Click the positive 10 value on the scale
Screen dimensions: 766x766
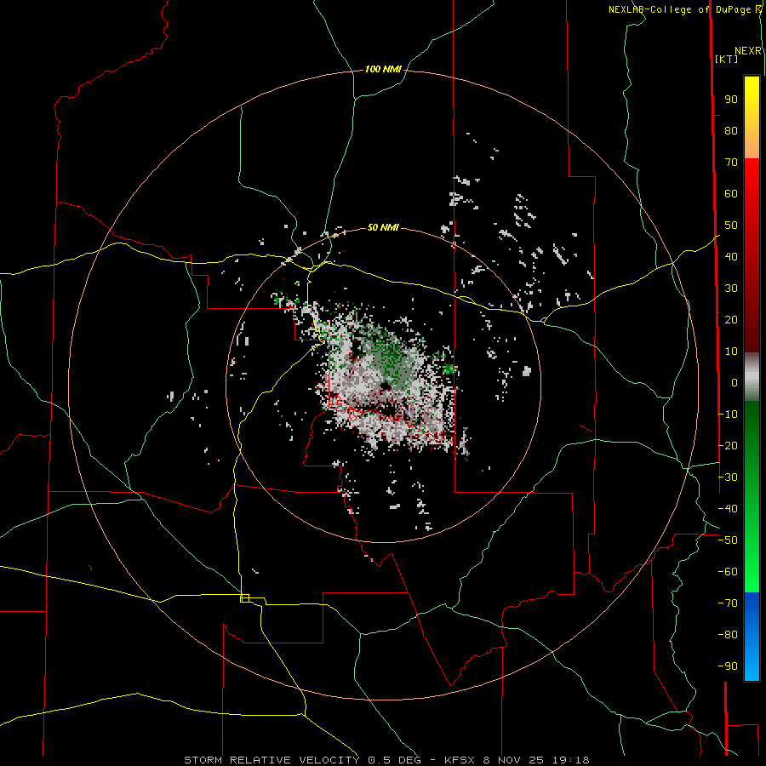click(731, 352)
